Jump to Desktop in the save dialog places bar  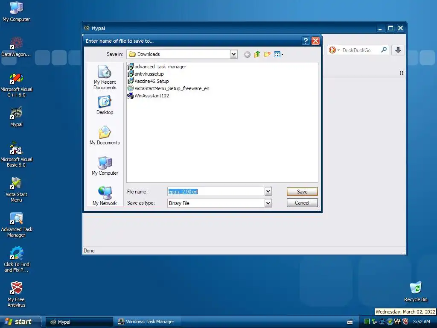[105, 105]
